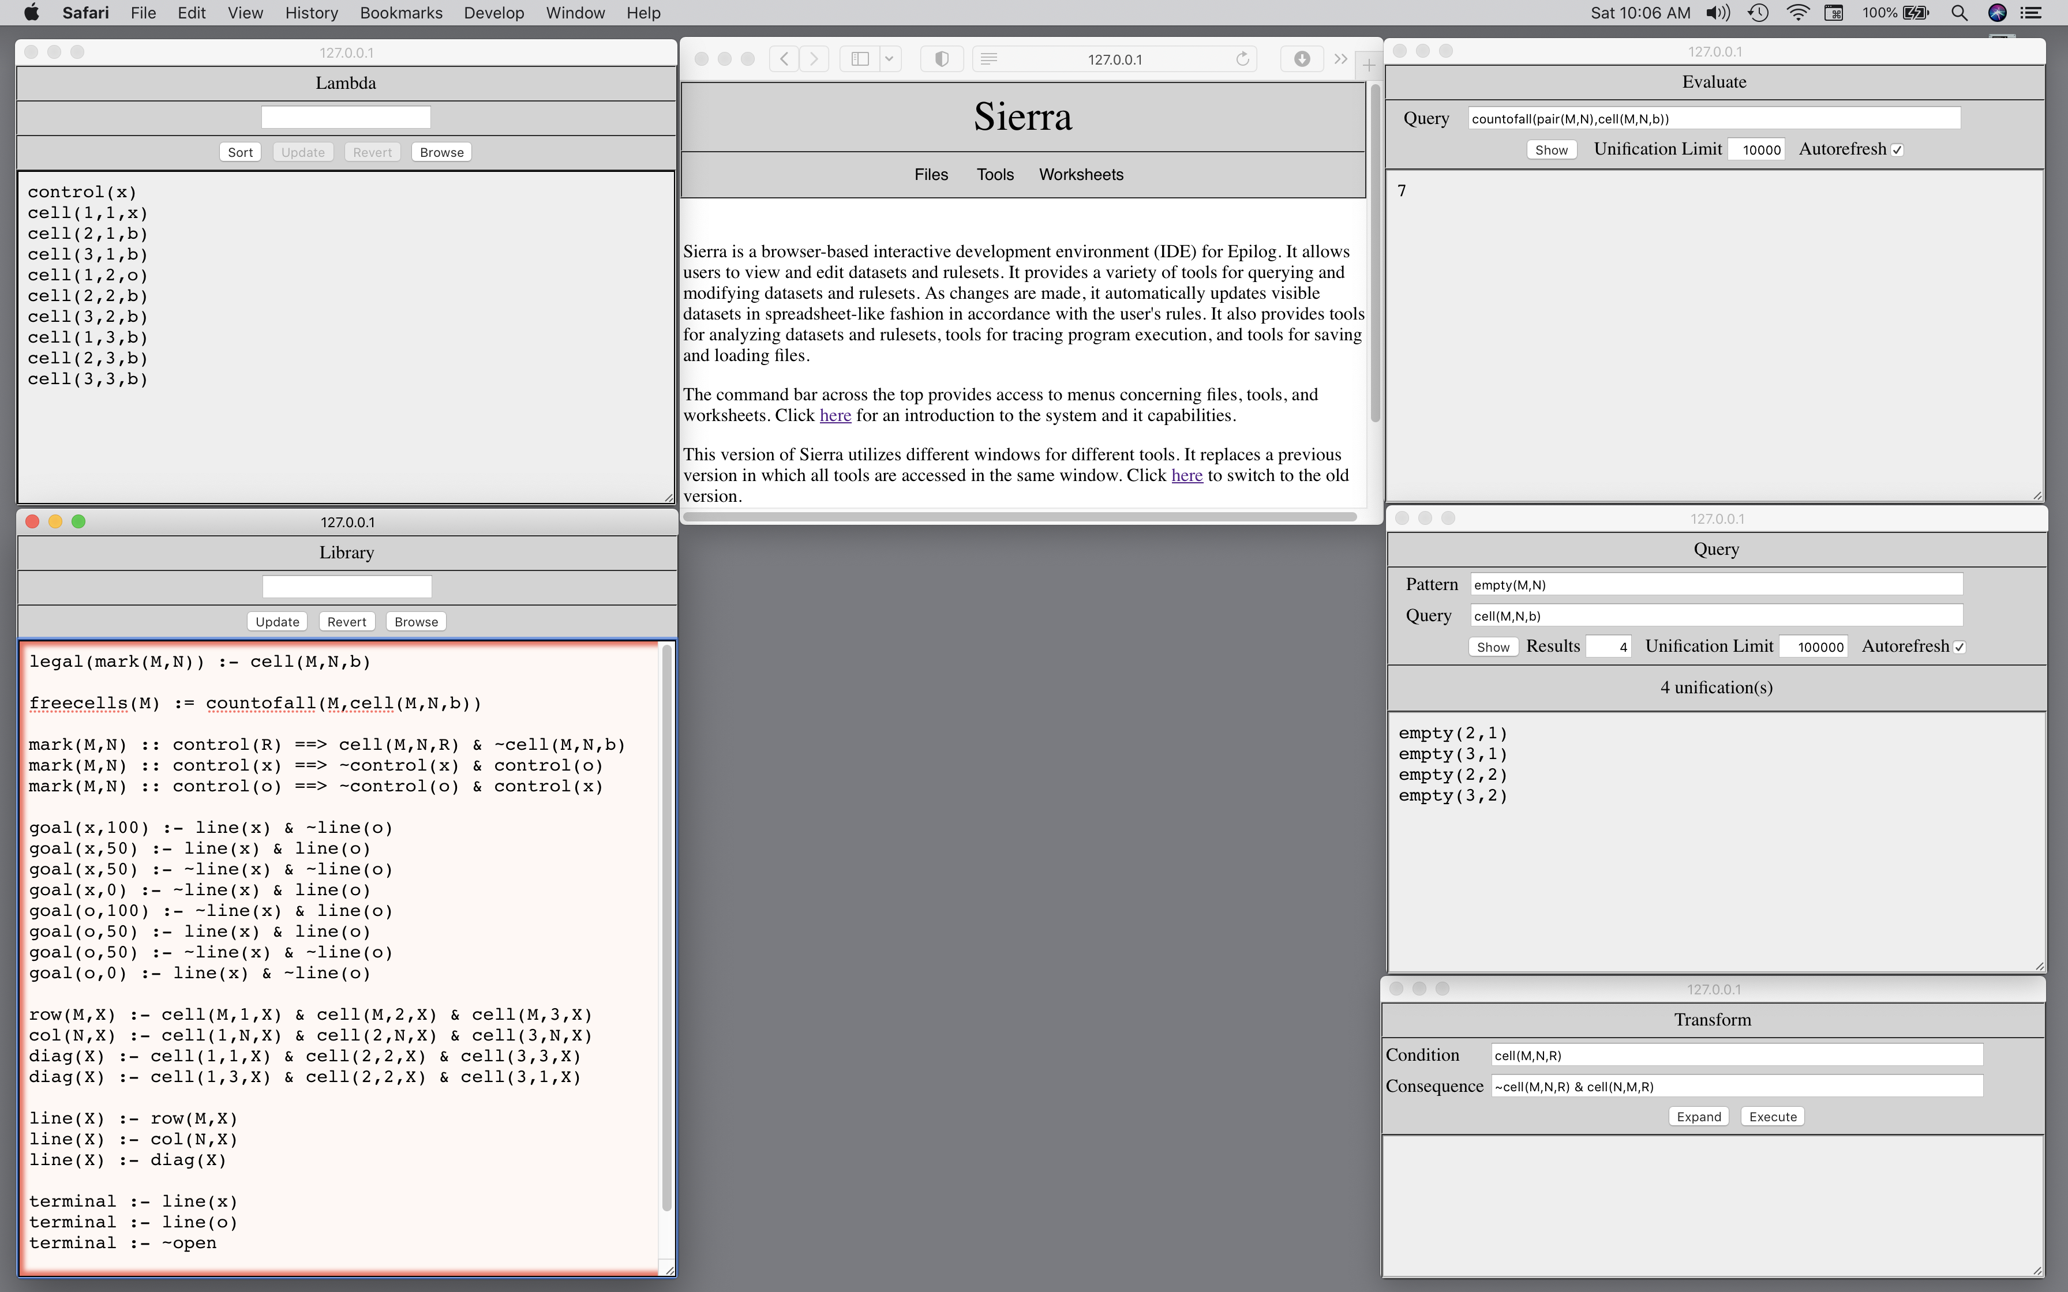Click the Consequence field in Transform
The height and width of the screenshot is (1292, 2068).
point(1736,1086)
